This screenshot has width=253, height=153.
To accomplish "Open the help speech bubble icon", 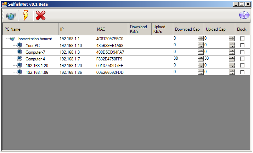I will 244,16.
